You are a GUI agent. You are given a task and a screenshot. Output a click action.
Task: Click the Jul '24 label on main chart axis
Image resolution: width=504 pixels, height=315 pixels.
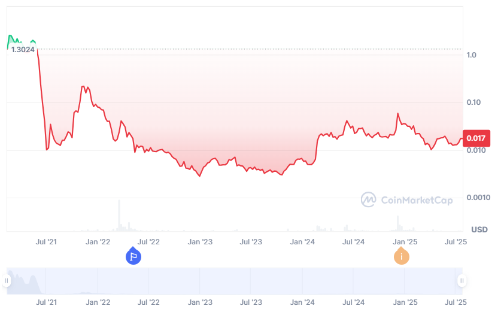354,242
